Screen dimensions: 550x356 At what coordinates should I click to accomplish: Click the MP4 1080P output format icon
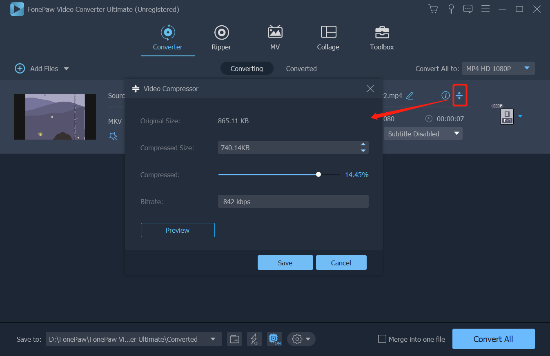[x=507, y=116]
